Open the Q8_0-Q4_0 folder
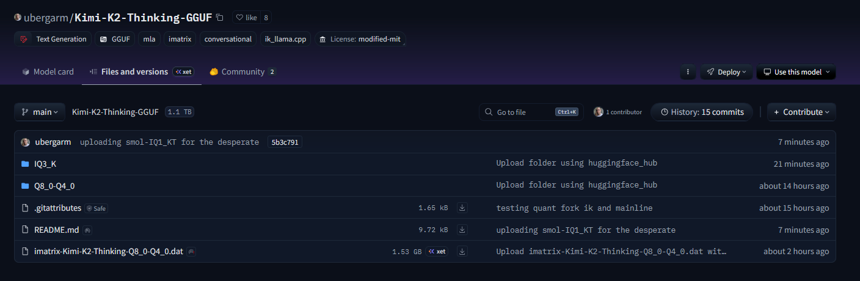The width and height of the screenshot is (860, 281). [54, 186]
